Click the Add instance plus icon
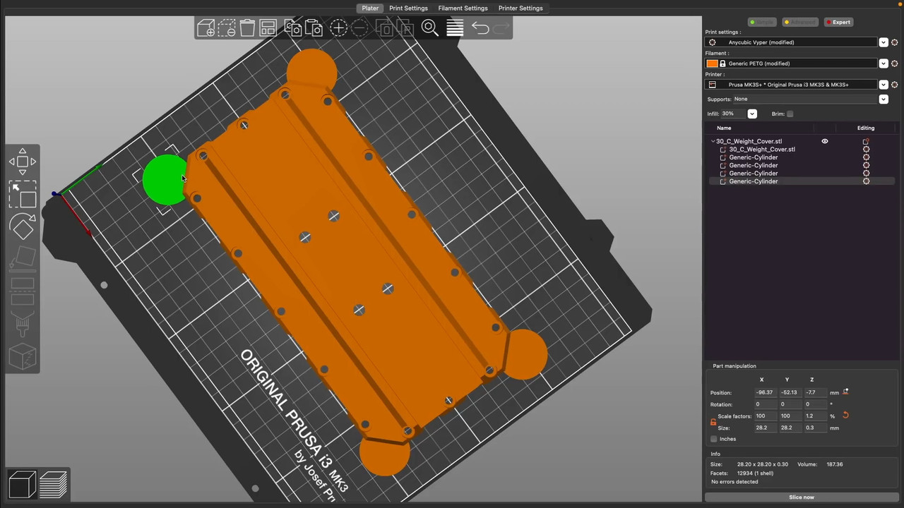The image size is (904, 508). pyautogui.click(x=338, y=28)
